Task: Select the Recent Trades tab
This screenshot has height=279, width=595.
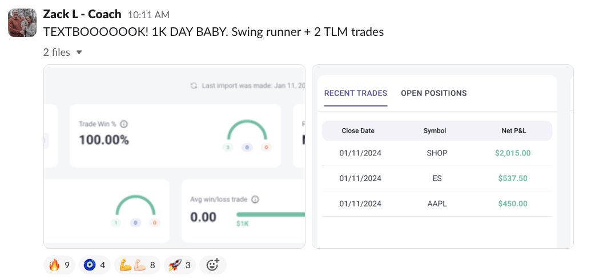Action: (x=355, y=93)
